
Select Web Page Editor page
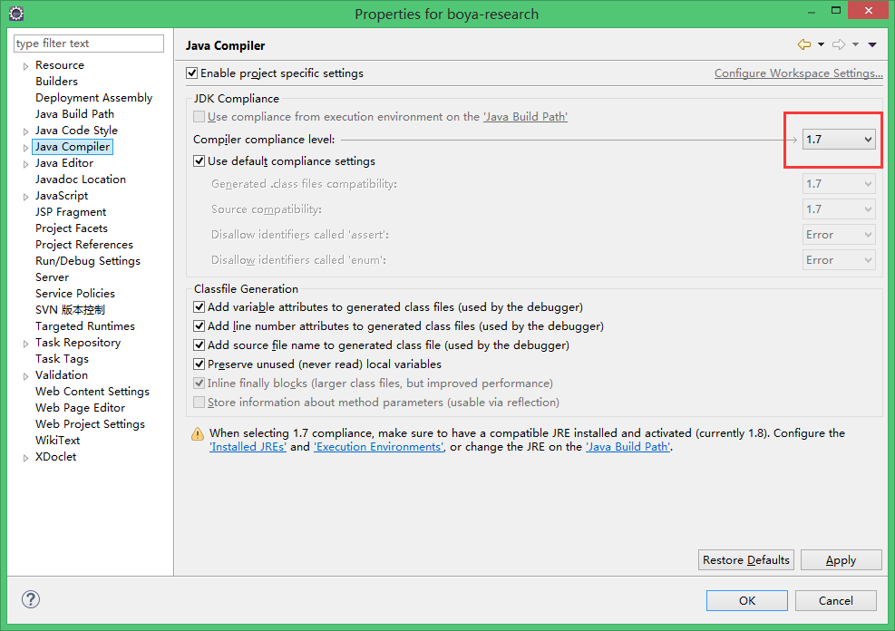click(80, 407)
